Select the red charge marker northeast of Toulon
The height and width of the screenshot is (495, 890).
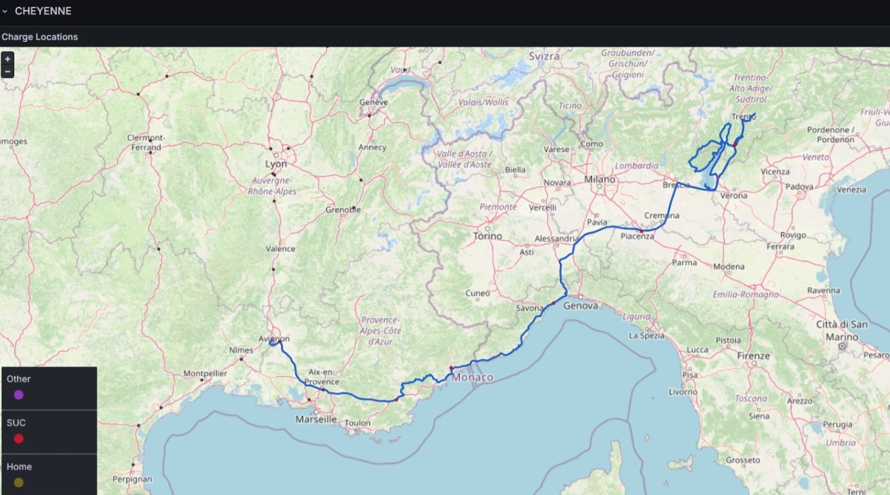[x=396, y=399]
